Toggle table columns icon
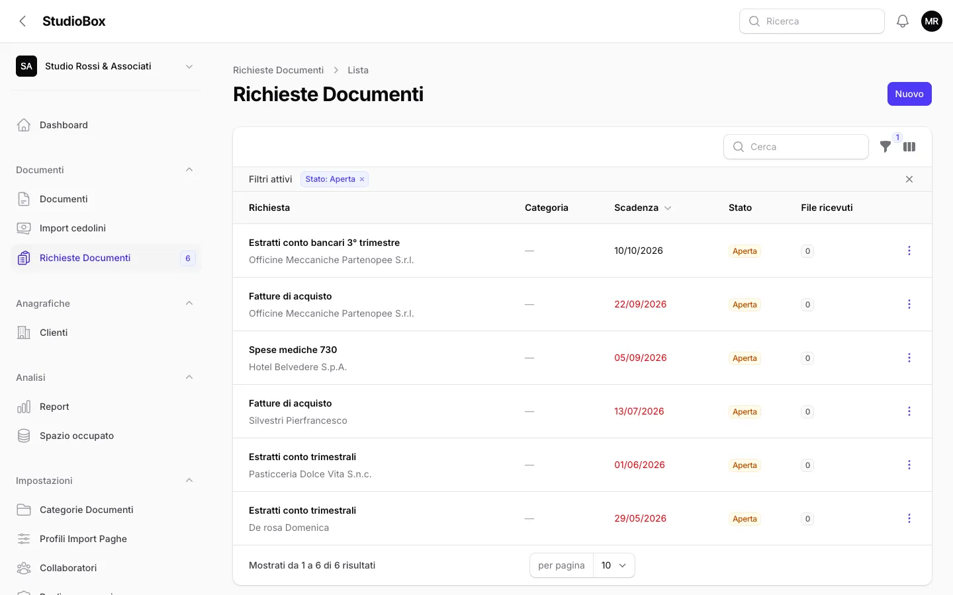This screenshot has width=953, height=595. [909, 147]
